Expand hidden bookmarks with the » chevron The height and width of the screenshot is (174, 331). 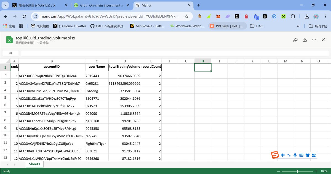point(298,26)
